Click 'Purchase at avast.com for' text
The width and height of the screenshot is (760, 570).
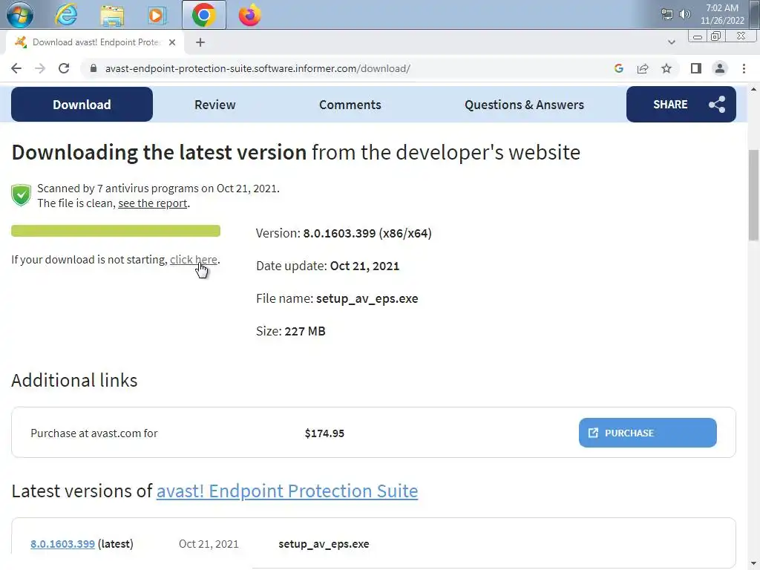click(94, 433)
